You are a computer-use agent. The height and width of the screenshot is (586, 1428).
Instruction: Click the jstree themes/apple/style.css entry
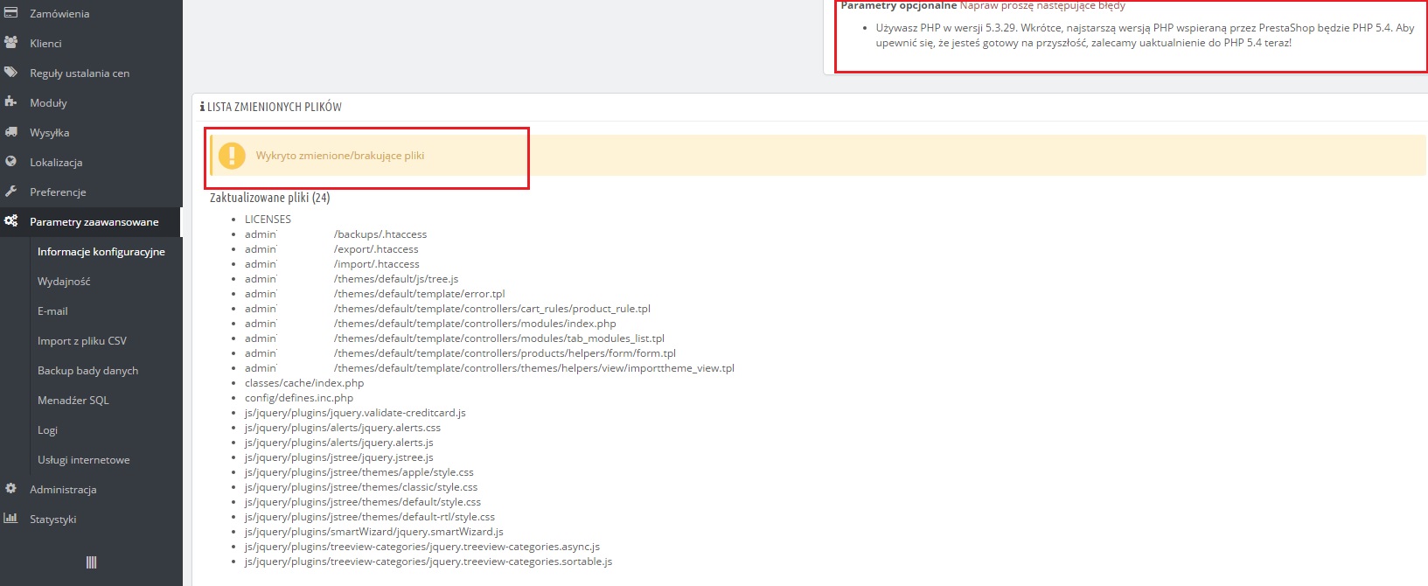click(x=359, y=472)
